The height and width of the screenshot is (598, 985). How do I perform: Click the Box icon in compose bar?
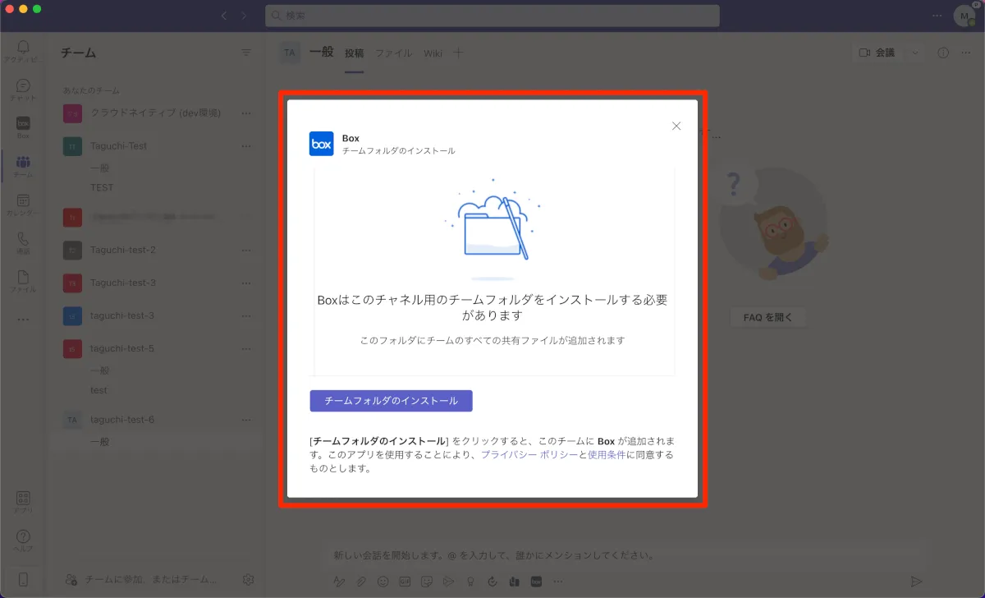point(537,582)
